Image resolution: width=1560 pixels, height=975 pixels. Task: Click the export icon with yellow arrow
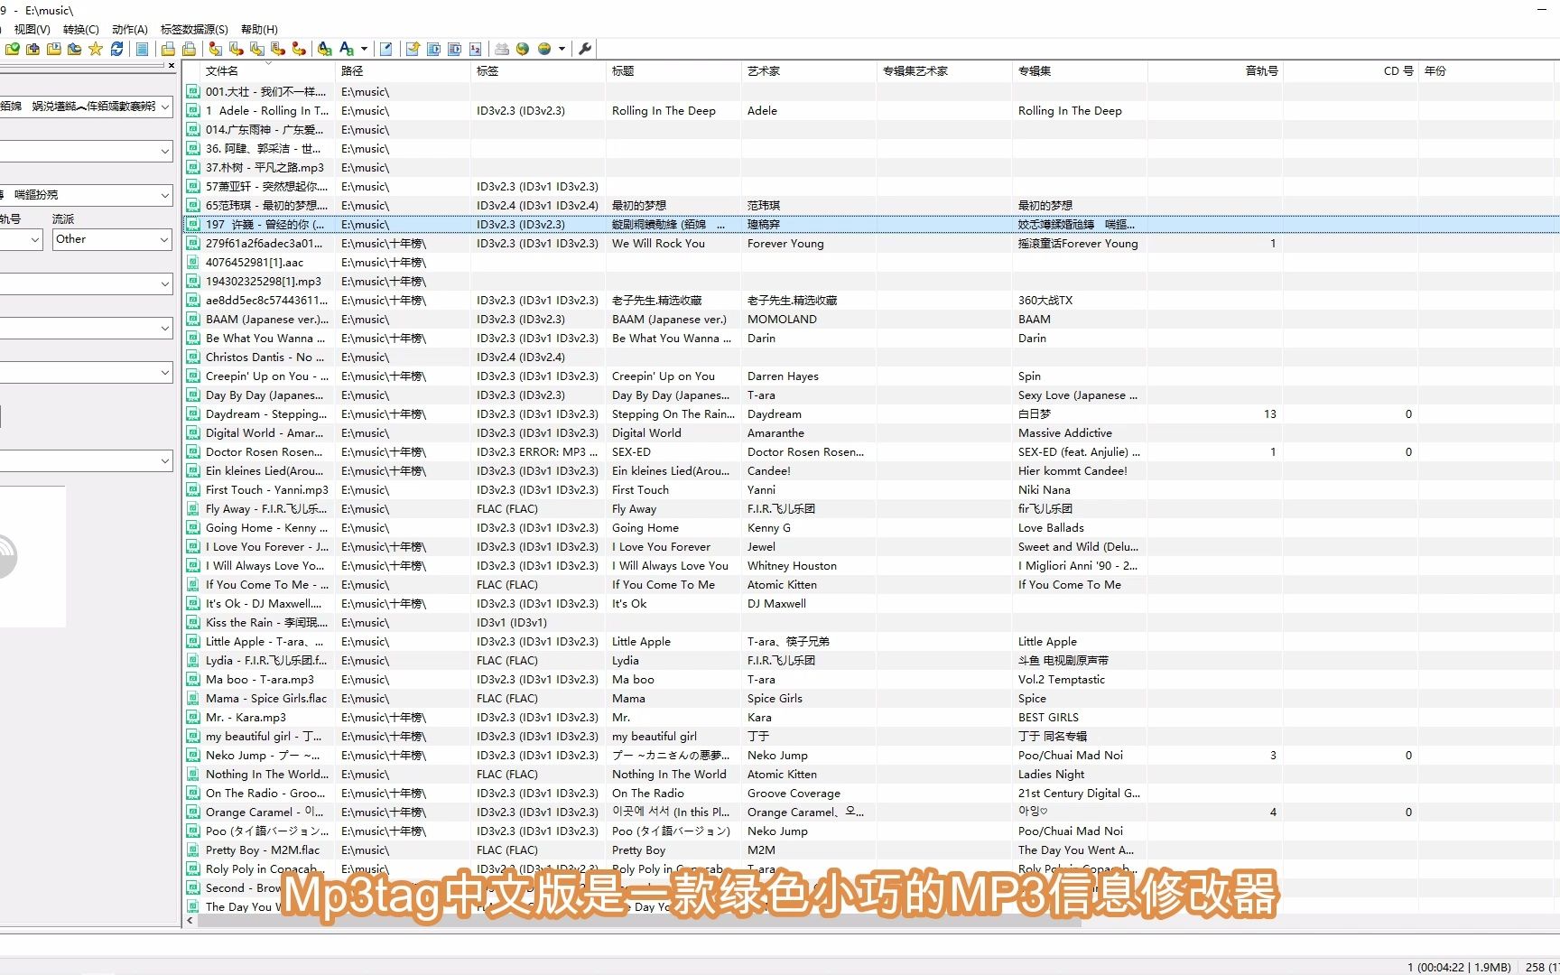click(x=413, y=49)
